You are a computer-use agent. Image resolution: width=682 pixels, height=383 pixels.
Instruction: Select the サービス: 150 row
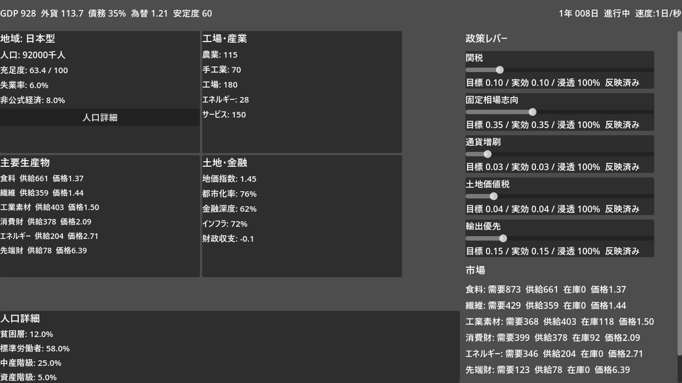click(x=224, y=115)
